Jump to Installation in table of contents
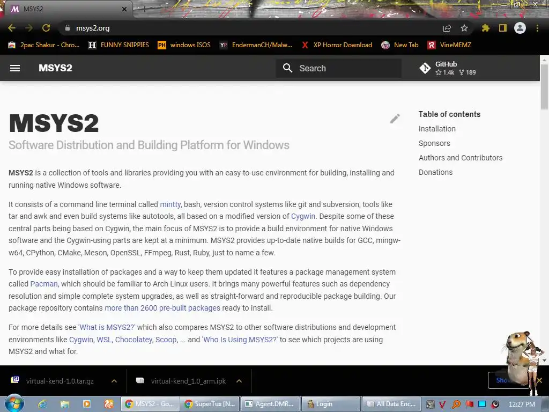Image resolution: width=549 pixels, height=412 pixels. pos(437,129)
